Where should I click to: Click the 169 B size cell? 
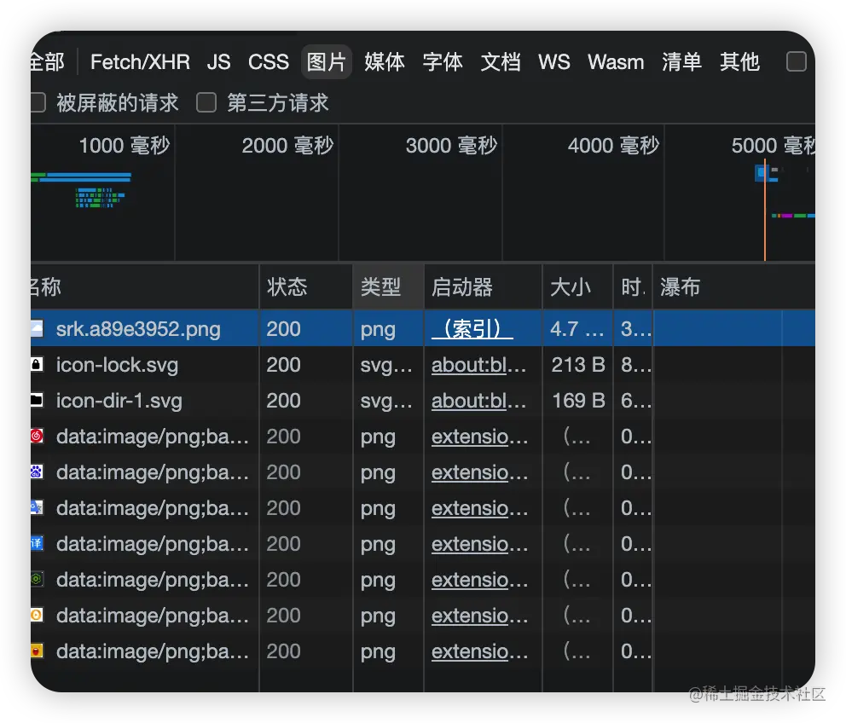pyautogui.click(x=578, y=401)
